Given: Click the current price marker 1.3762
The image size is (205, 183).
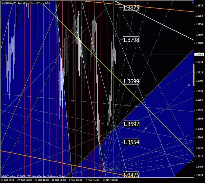Looking at the screenshot, I should [x=199, y=54].
